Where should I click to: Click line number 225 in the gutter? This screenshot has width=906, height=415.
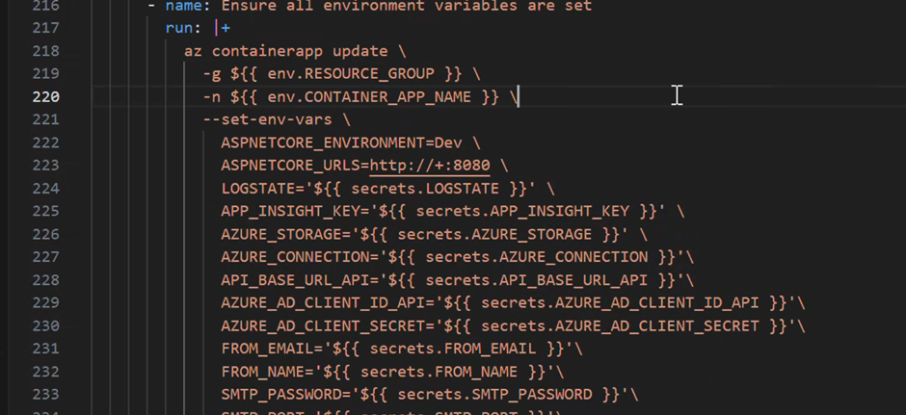point(46,211)
